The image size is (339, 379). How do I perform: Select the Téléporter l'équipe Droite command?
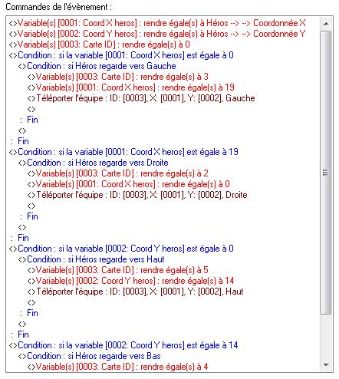(137, 195)
